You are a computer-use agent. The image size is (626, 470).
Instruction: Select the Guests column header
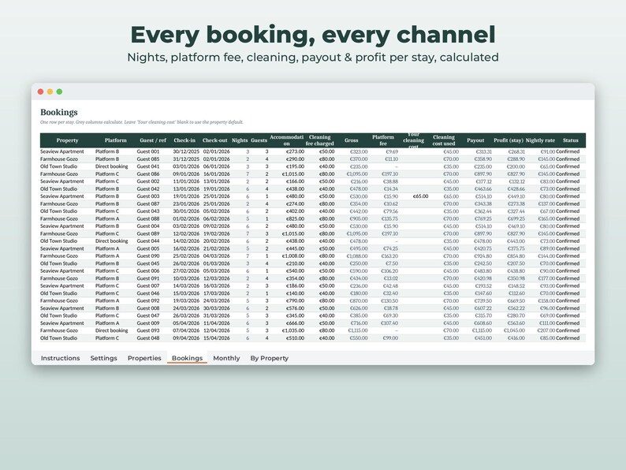(259, 140)
